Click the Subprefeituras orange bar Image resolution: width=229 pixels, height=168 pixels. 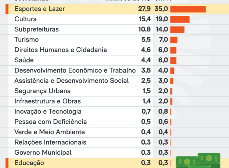(x=177, y=29)
